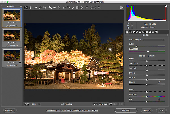Adjust the 露光量 slider
Screen dimensions: 170x114
tap(147, 61)
